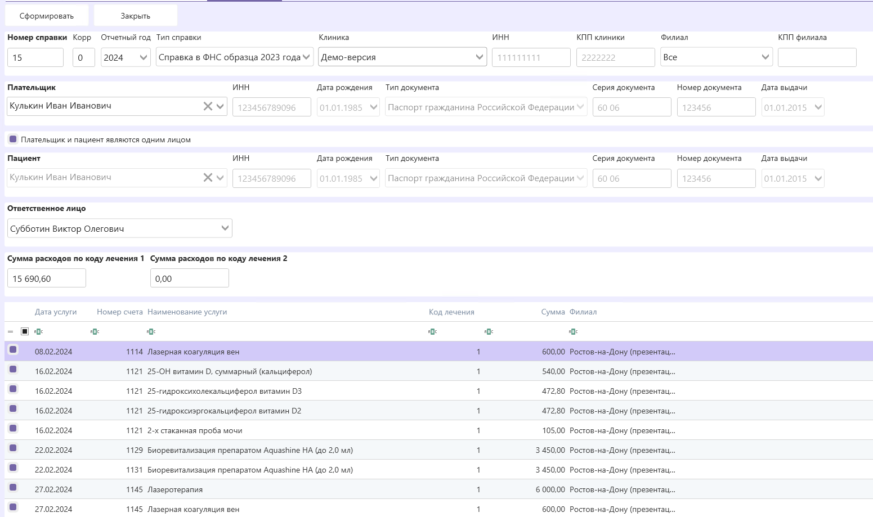This screenshot has height=517, width=873.
Task: Open the Плательщик Дата выдачи date picker
Action: click(x=818, y=107)
